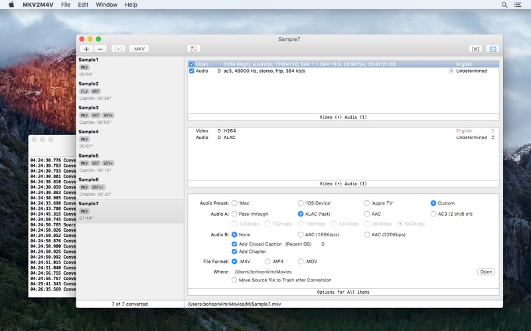Click the '7 of 7 converted' status text
Viewport: 531px width, 331px height.
tap(130, 304)
